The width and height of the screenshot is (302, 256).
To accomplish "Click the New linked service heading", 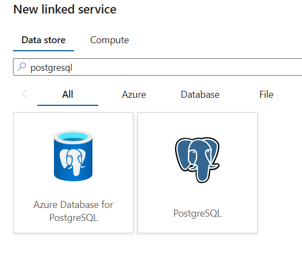I will [65, 9].
